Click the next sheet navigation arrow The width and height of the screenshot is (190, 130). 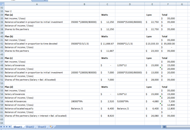click(7, 127)
